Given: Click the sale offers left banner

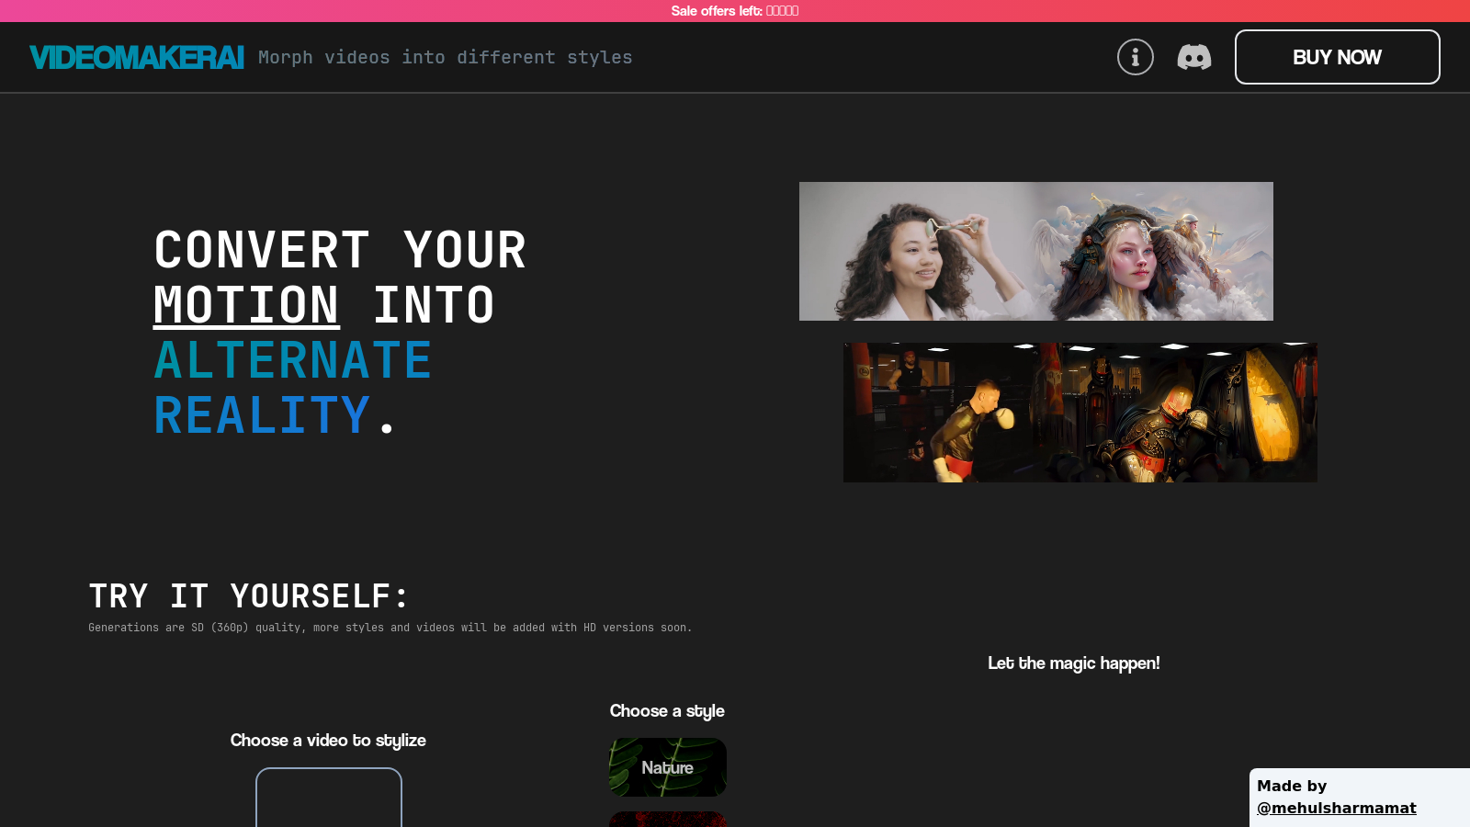Looking at the screenshot, I should pos(735,11).
